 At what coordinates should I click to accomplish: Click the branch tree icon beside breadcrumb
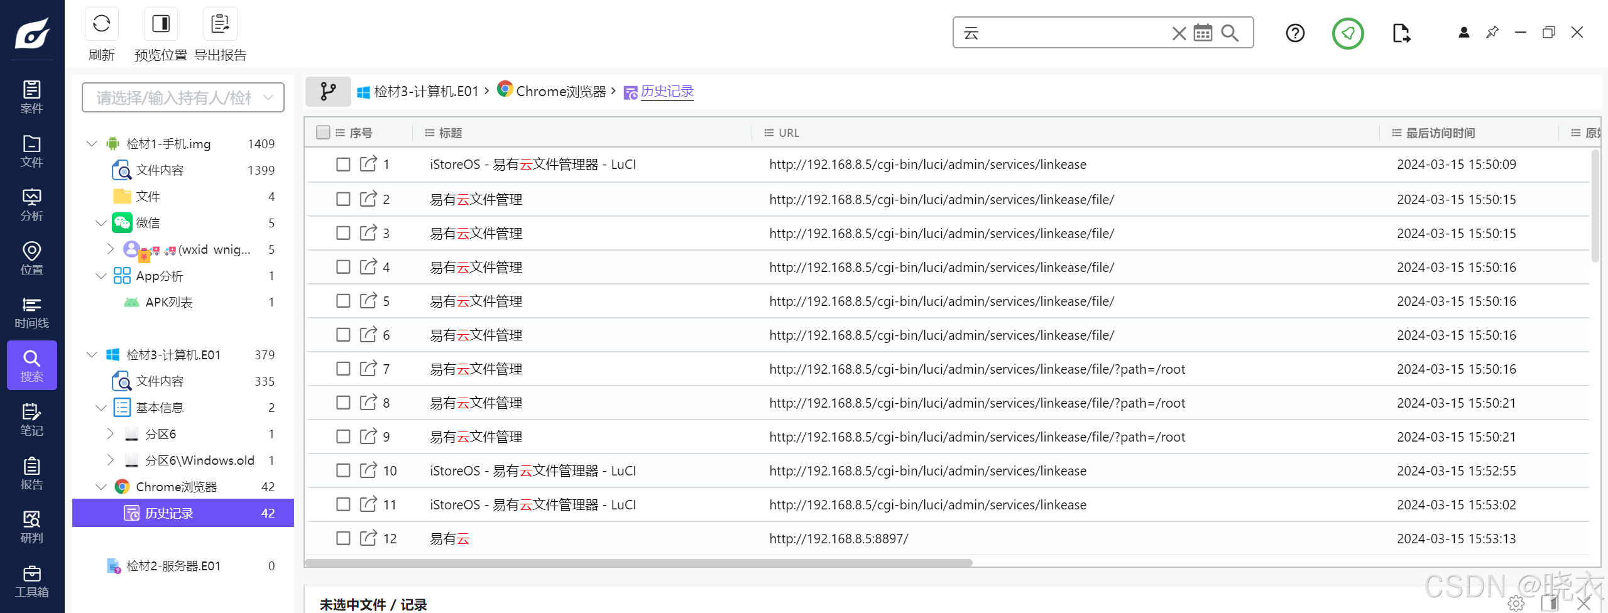point(328,92)
